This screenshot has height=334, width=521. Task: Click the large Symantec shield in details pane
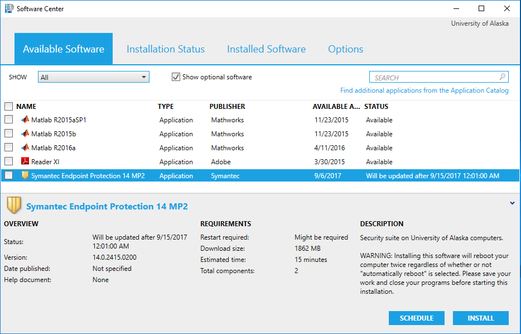click(13, 206)
